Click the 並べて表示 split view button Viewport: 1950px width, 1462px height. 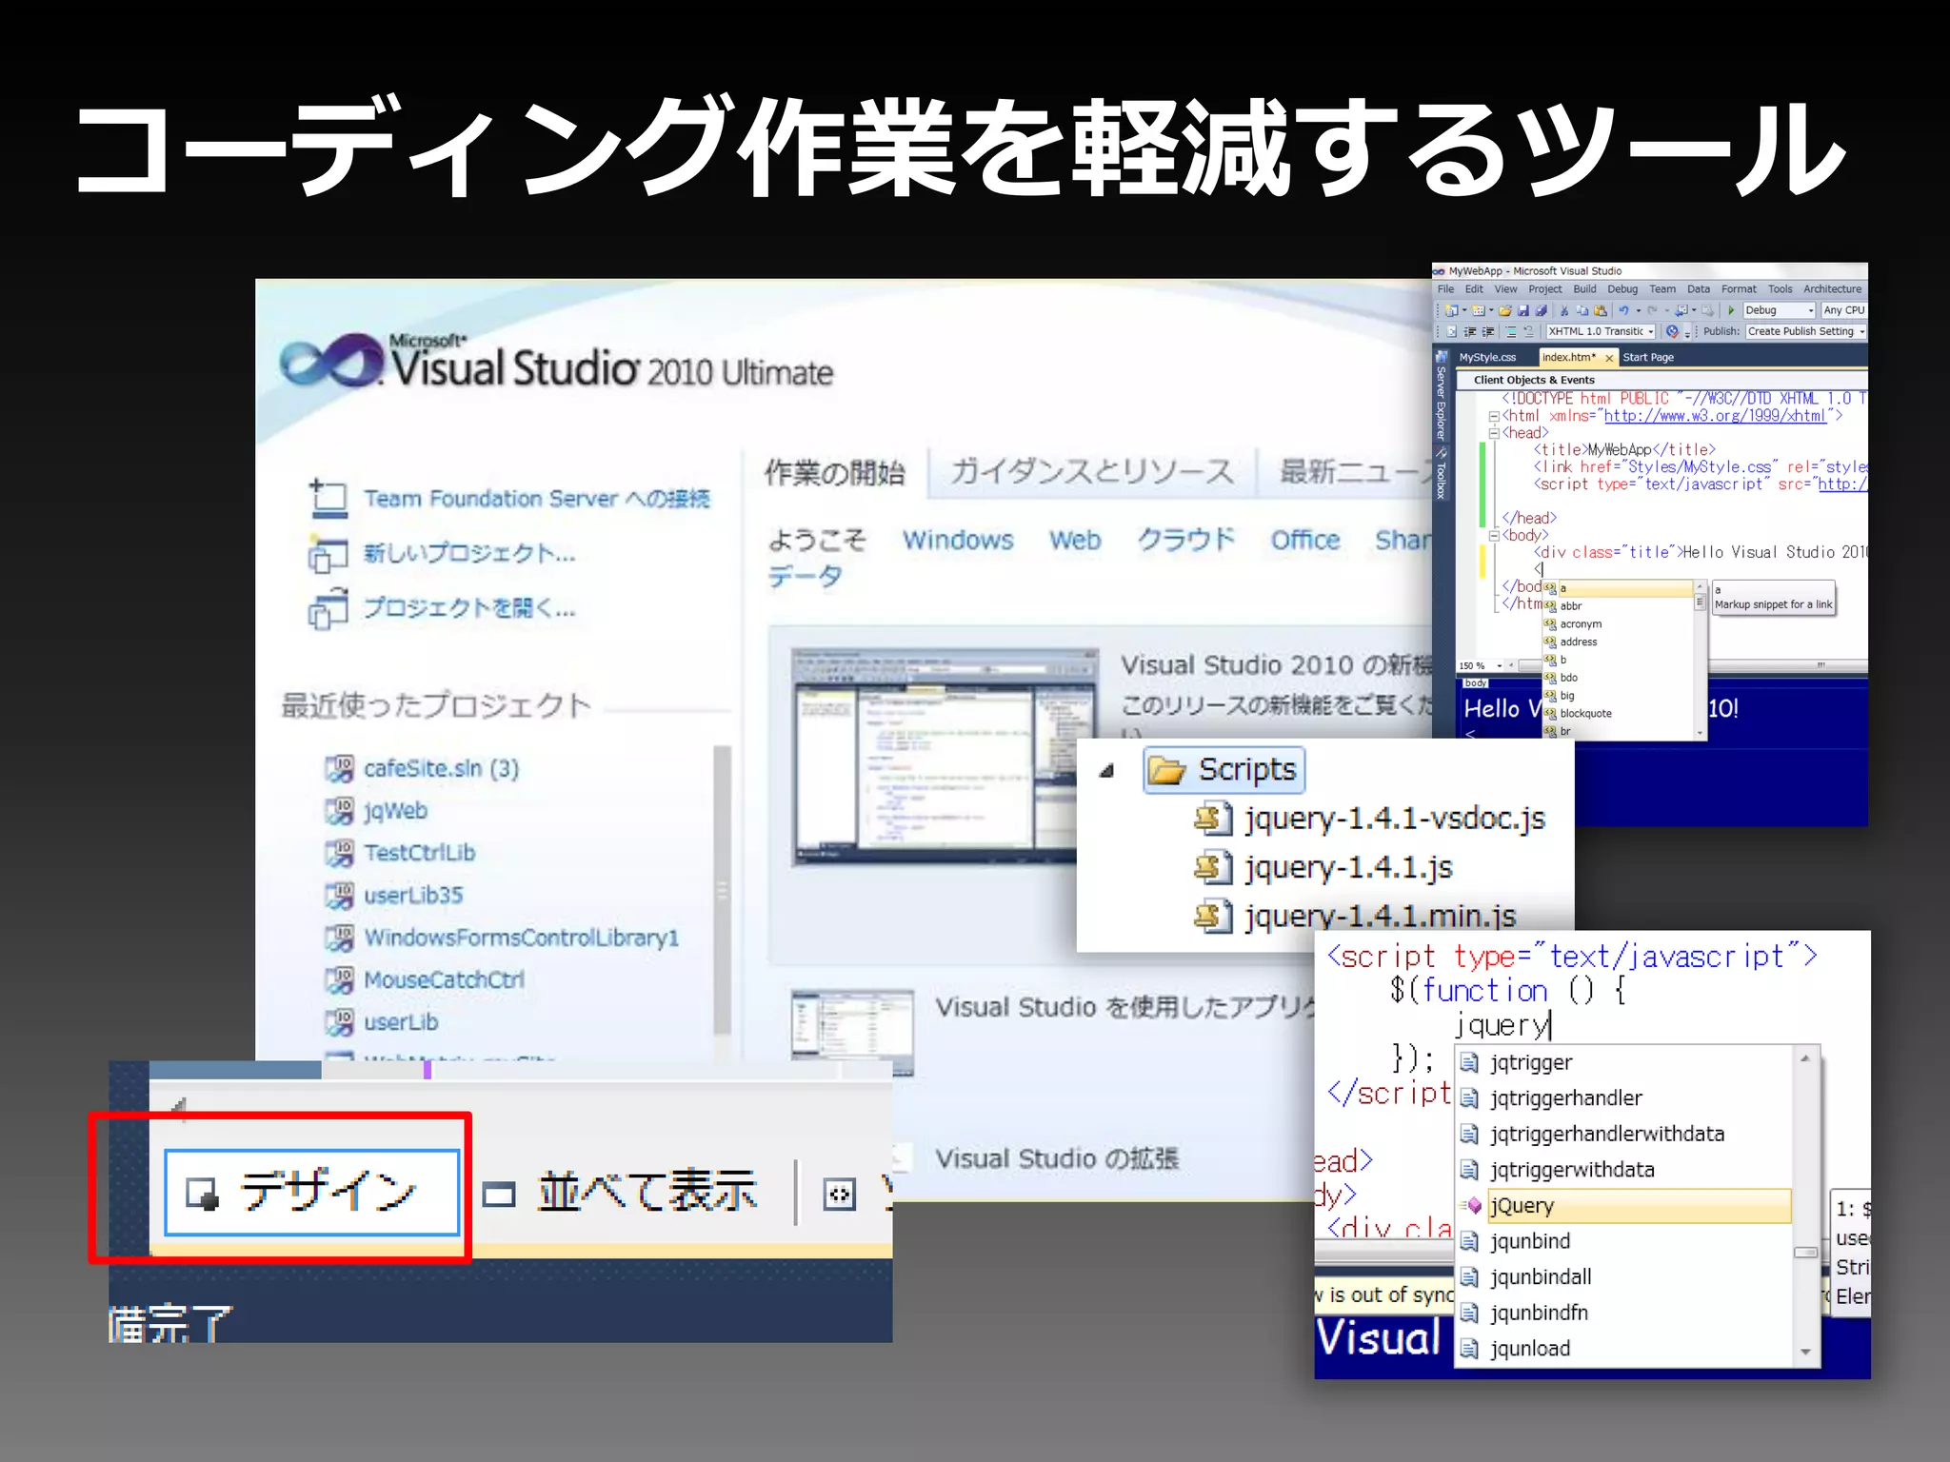[x=620, y=1193]
